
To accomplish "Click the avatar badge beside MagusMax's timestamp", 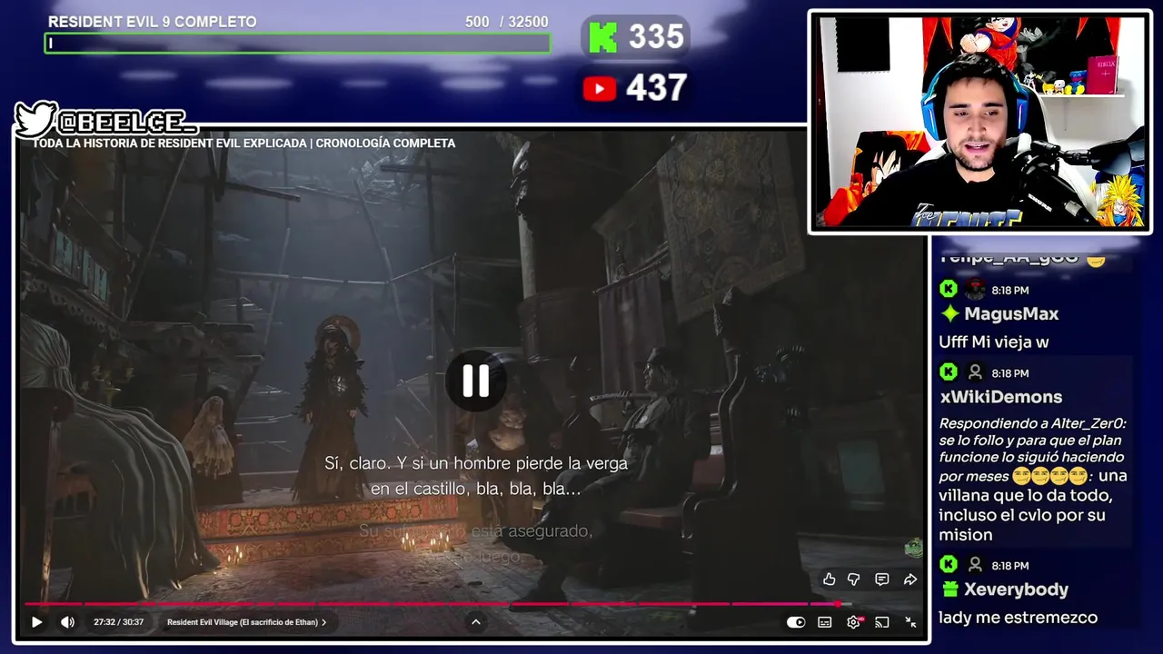I will [x=975, y=289].
